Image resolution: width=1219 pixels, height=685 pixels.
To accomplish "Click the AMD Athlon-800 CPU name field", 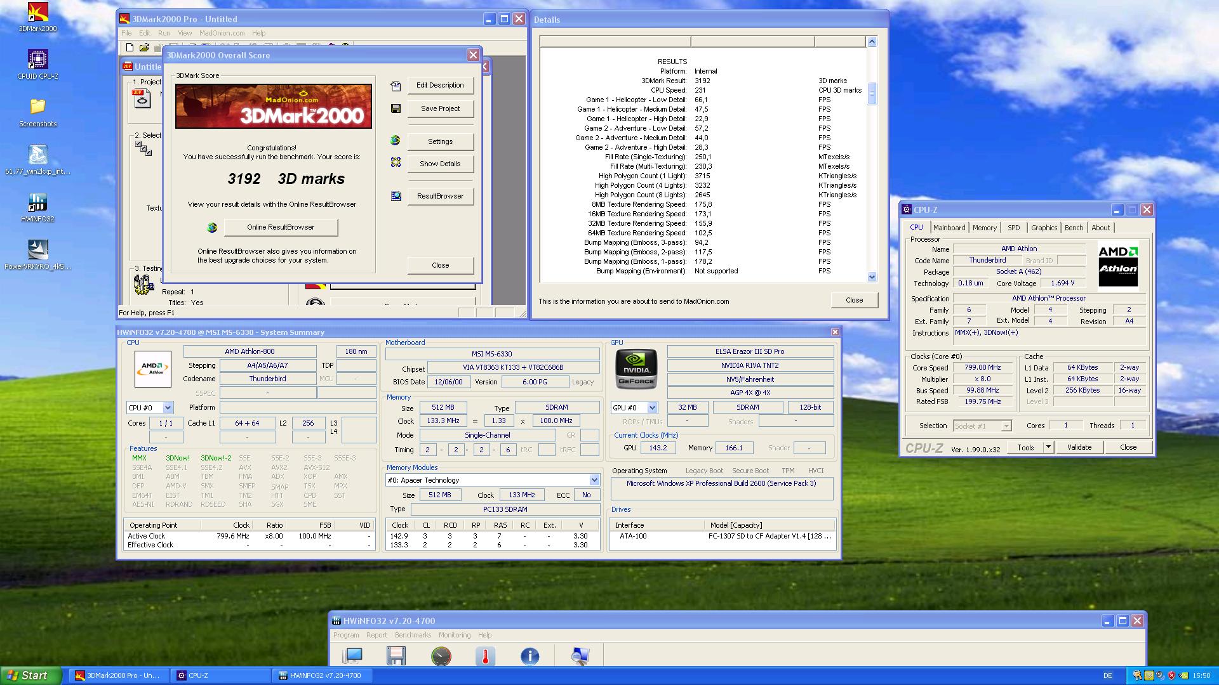I will [250, 351].
